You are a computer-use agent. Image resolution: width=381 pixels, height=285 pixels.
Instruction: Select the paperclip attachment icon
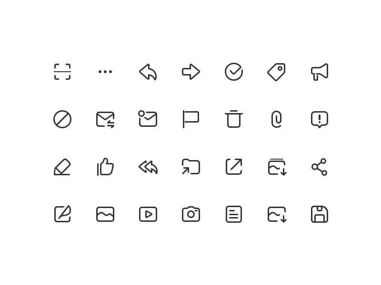point(277,119)
